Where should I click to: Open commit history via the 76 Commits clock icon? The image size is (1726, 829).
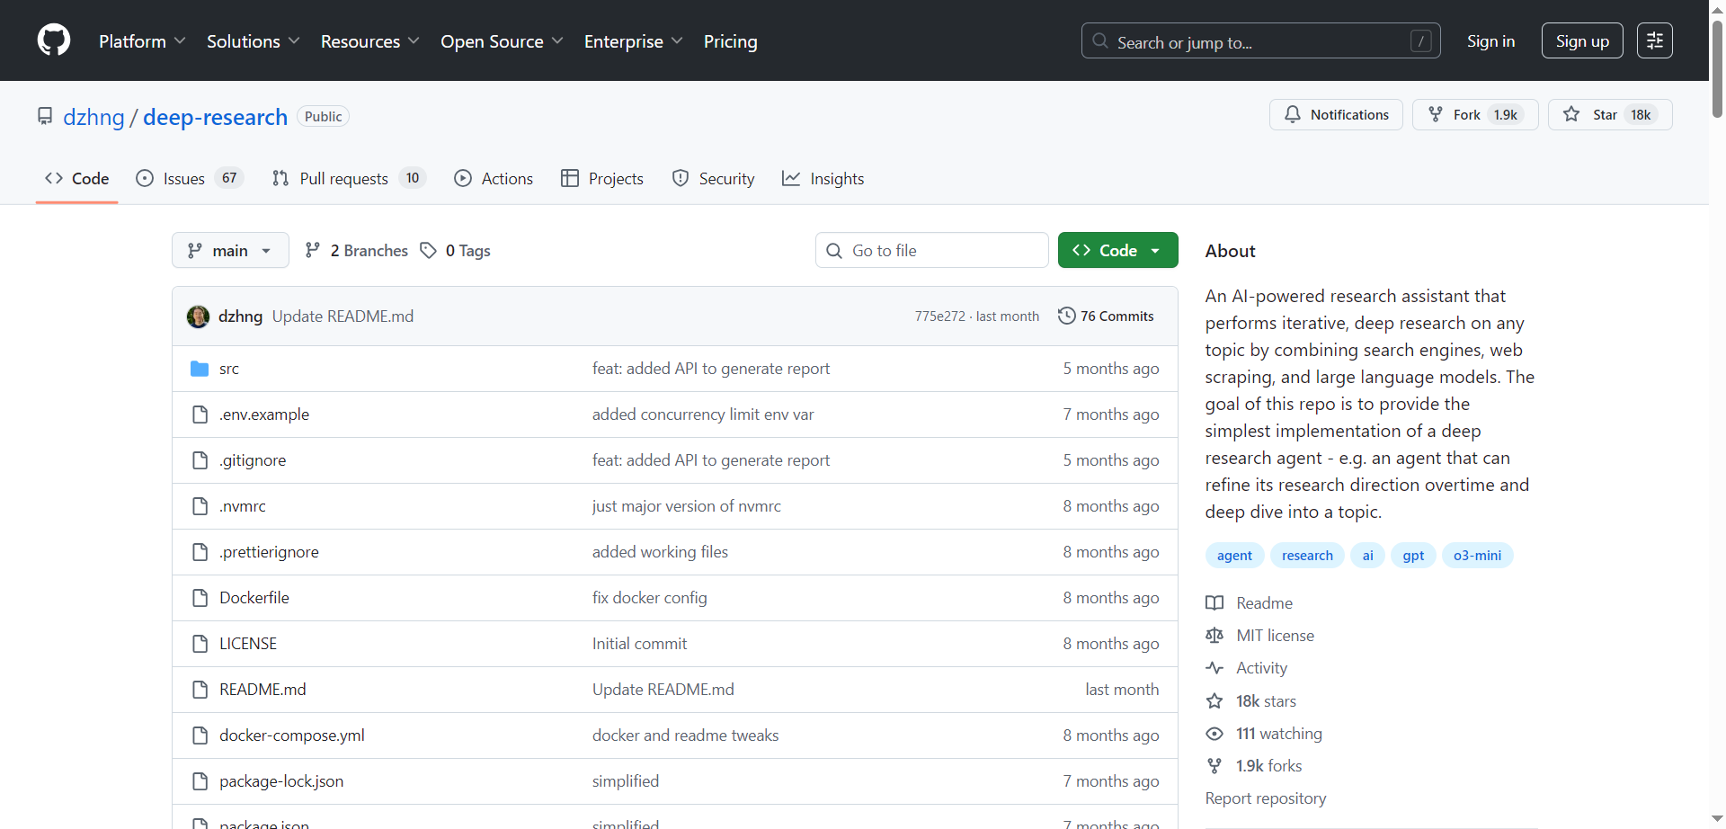point(1066,316)
